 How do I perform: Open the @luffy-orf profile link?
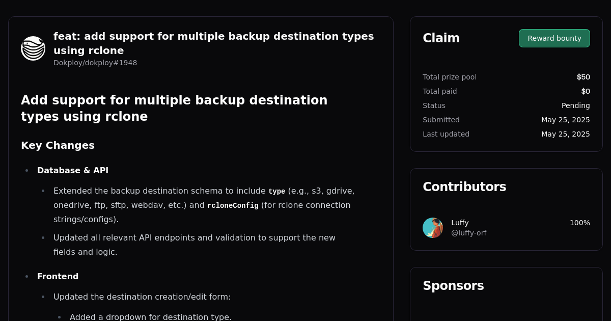pyautogui.click(x=469, y=233)
